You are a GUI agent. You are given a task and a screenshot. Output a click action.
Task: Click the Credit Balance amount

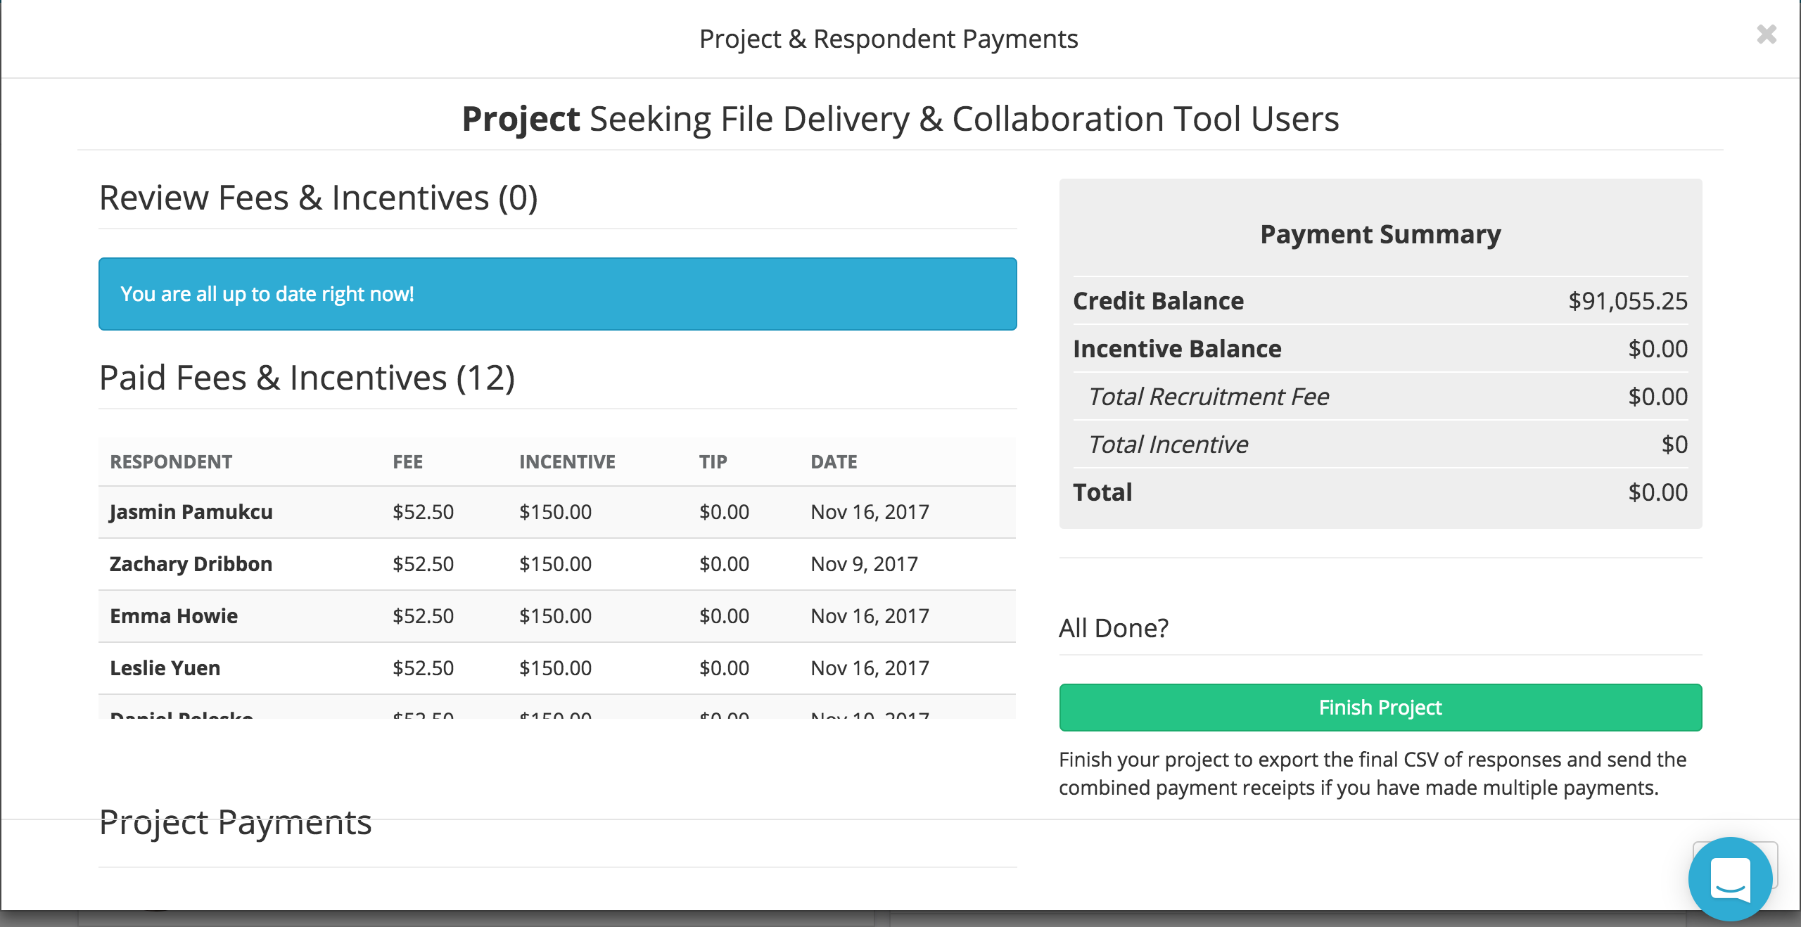1627,301
